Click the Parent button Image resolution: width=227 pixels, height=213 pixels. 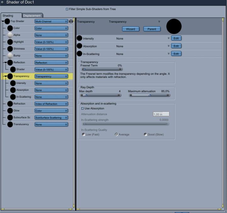click(x=152, y=29)
